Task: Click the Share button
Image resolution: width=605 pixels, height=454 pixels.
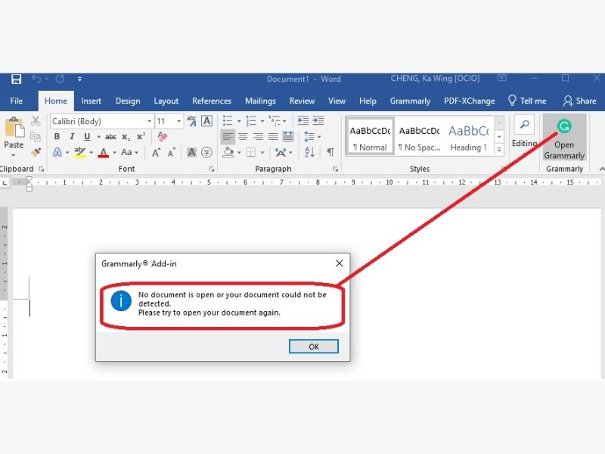Action: point(579,101)
